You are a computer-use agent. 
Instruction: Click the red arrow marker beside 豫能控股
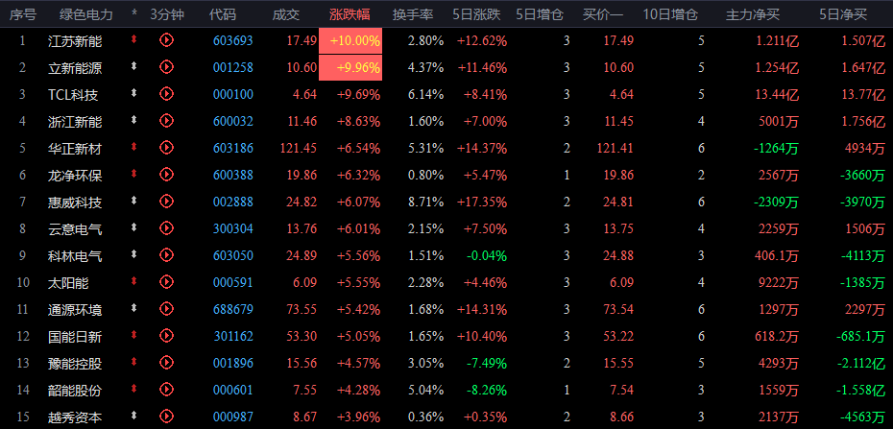click(x=134, y=361)
